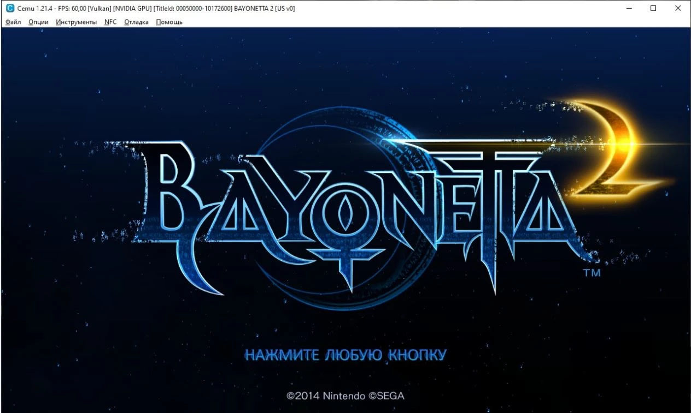691x413 pixels.
Task: Open the Помощь menu
Action: [168, 22]
